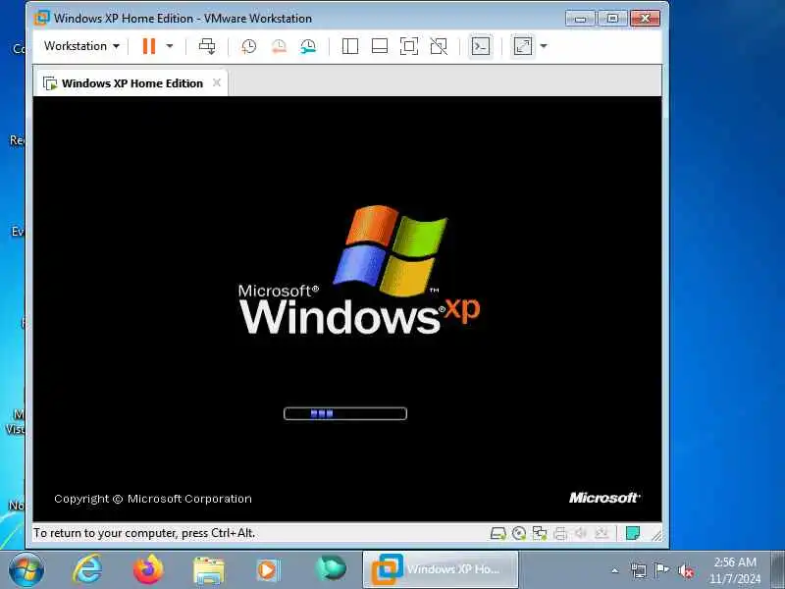Click the stretch guest display icon
785x589 pixels.
[x=523, y=46]
